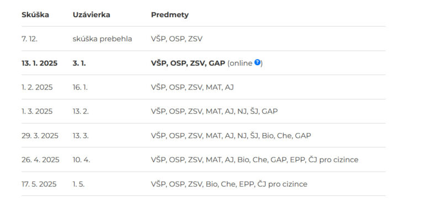Select the 1. 3. 2025 exam row date
This screenshot has height=202, width=424.
[37, 111]
